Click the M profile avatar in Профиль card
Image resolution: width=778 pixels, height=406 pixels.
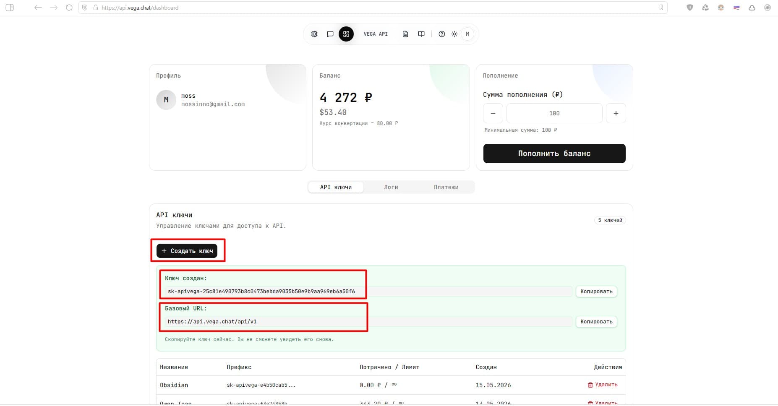pyautogui.click(x=166, y=100)
